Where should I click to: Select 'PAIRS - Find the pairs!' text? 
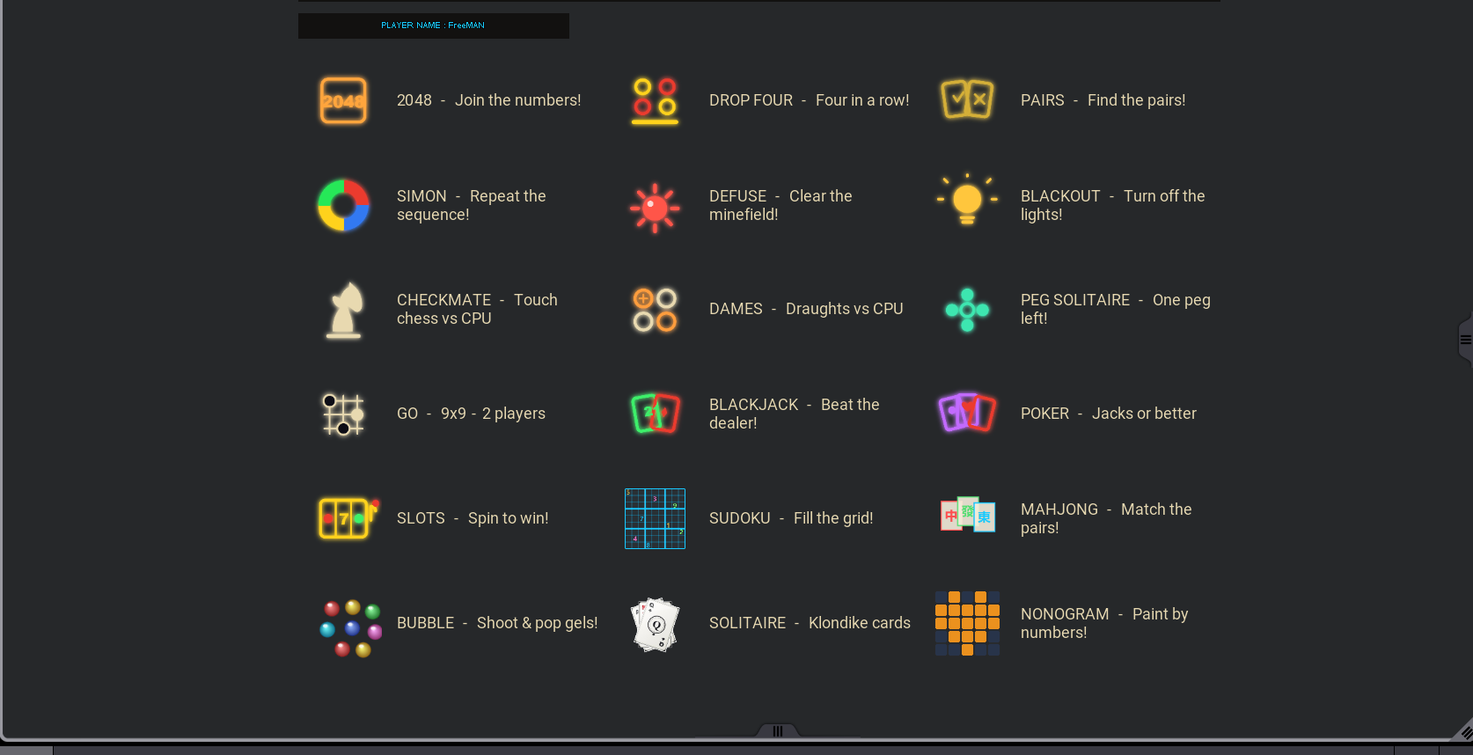click(1103, 100)
